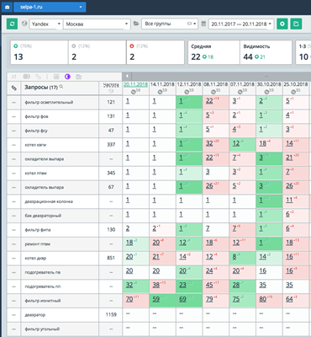Click the frequency value 1159 for деаэратор
Image resolution: width=311 pixels, height=337 pixels.
111,314
